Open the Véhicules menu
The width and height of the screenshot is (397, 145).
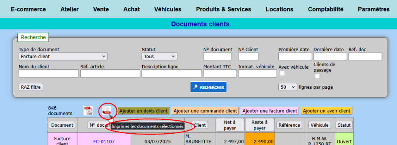pos(168,9)
